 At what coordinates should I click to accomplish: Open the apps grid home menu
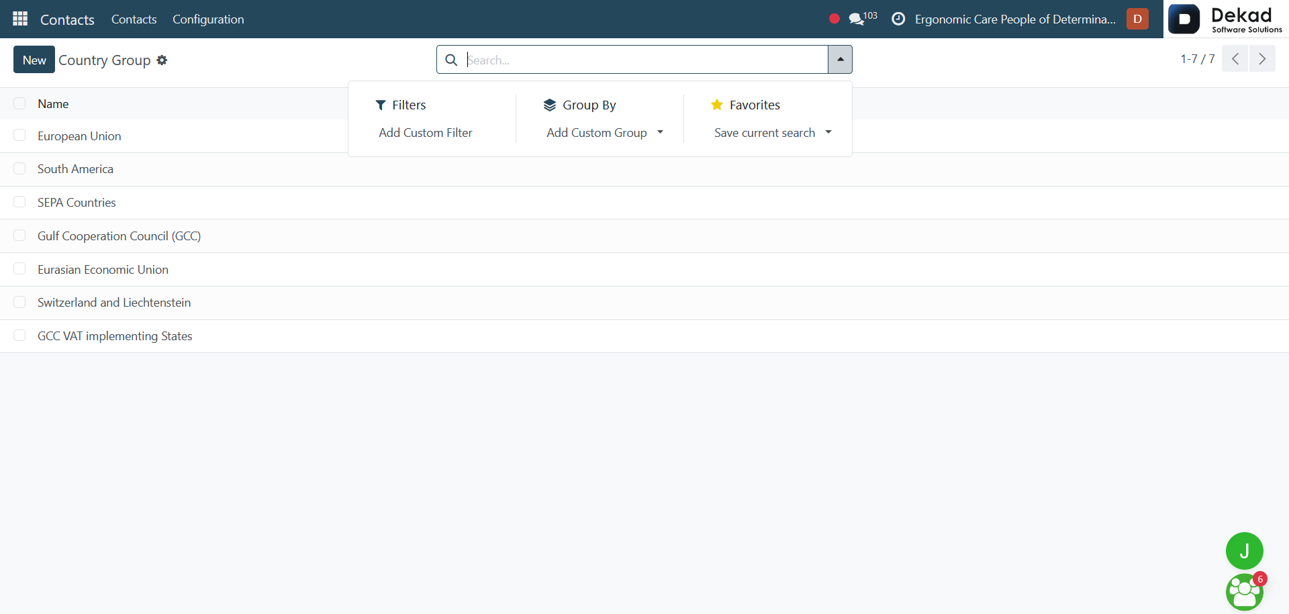tap(20, 19)
